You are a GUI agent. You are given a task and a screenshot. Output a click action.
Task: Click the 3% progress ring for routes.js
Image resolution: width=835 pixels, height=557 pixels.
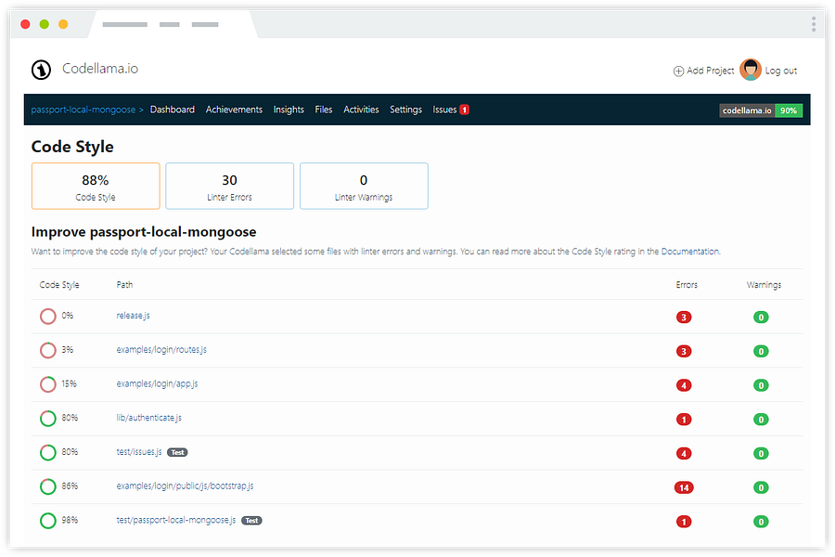pyautogui.click(x=48, y=350)
